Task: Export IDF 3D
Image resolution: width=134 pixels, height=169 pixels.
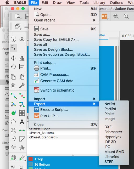Action: [114, 142]
